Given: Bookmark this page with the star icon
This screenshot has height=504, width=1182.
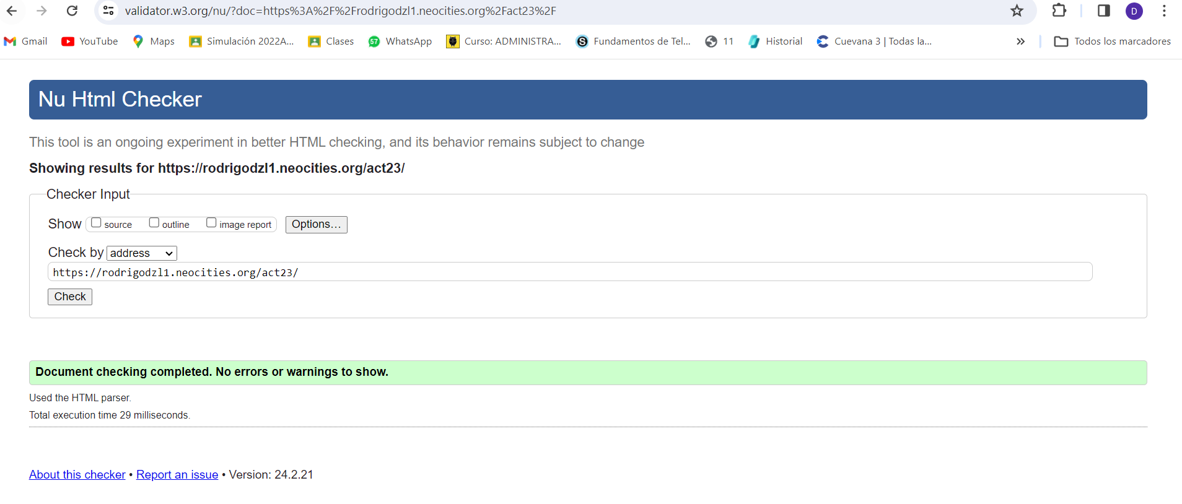Looking at the screenshot, I should (1017, 11).
